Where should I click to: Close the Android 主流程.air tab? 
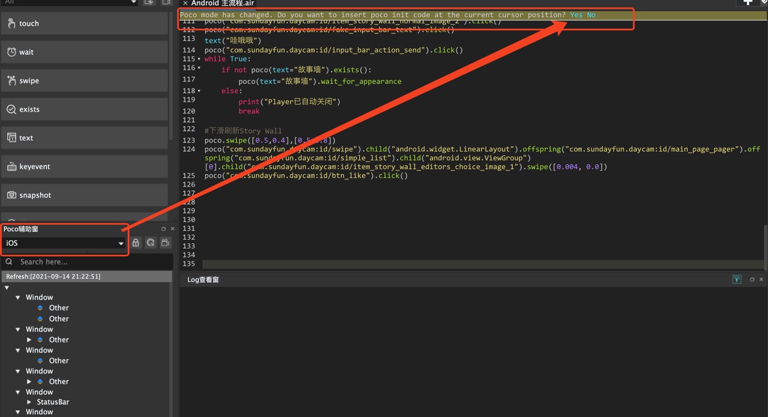point(185,3)
